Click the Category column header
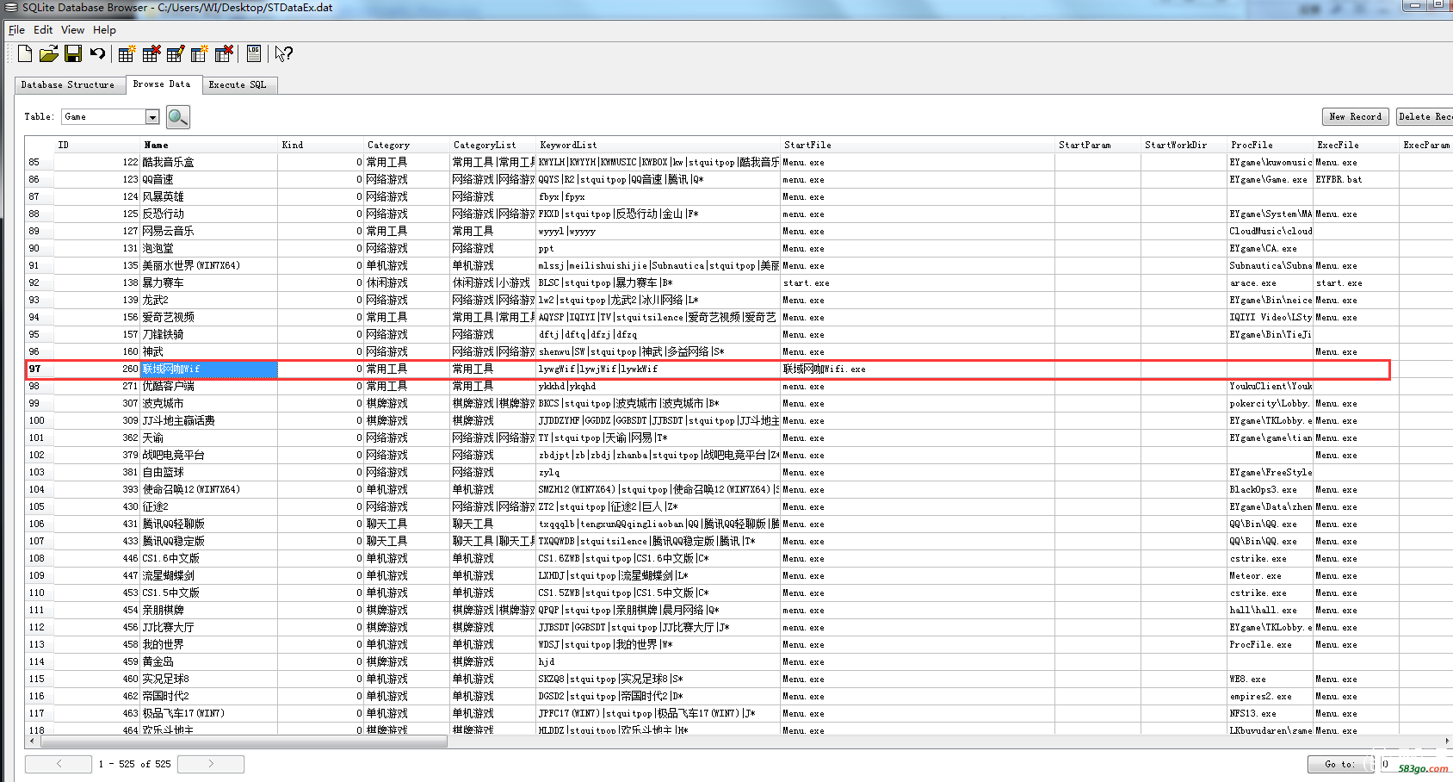This screenshot has height=782, width=1453. [x=407, y=145]
